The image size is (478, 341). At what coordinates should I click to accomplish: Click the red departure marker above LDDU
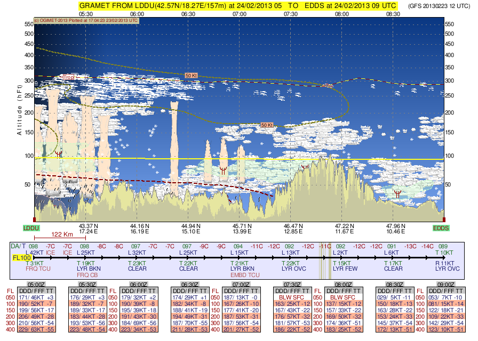coord(35,219)
